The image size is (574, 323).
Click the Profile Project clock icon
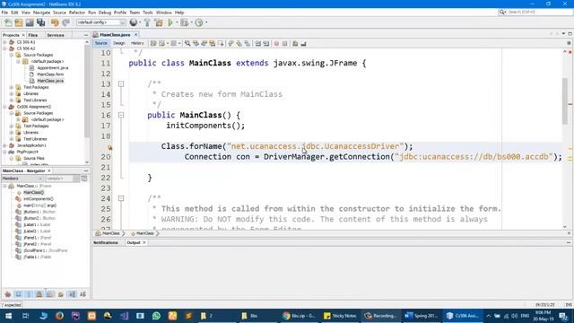click(199, 22)
